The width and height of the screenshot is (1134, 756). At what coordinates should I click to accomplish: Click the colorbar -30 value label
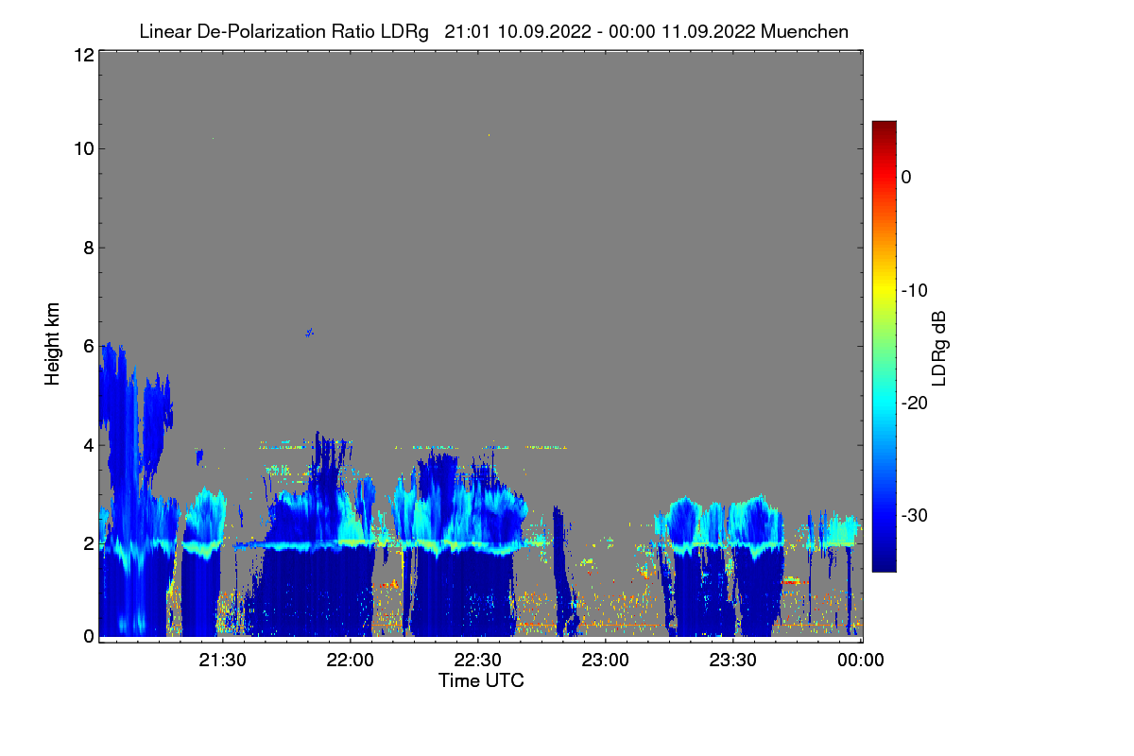pos(914,516)
